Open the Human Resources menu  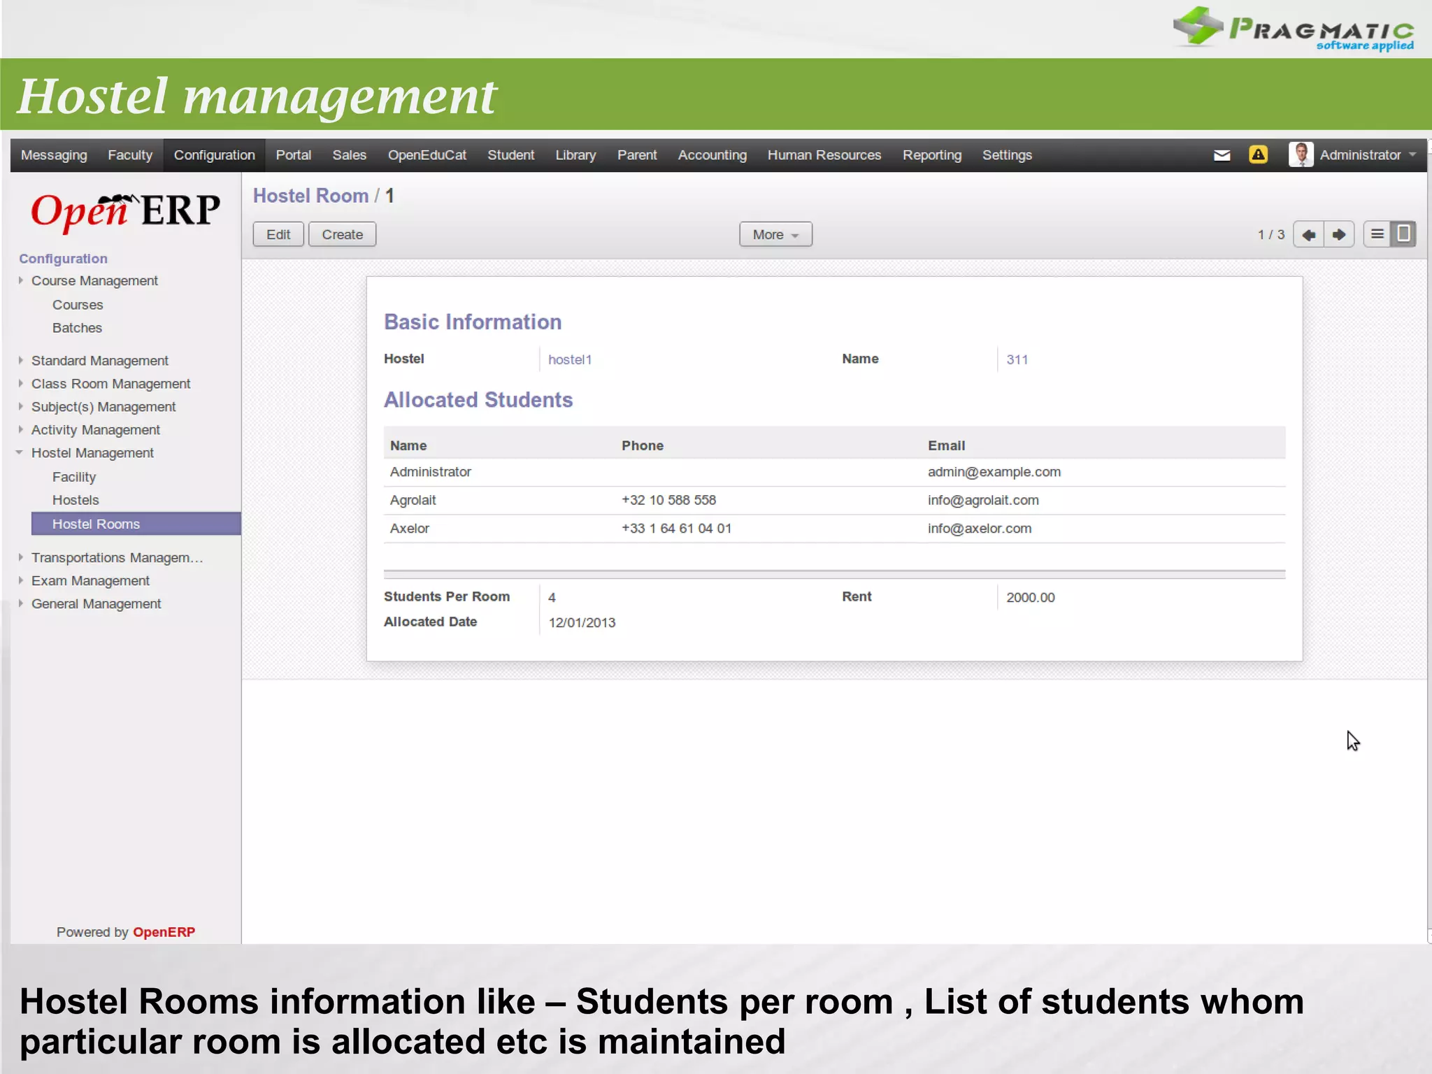(824, 155)
